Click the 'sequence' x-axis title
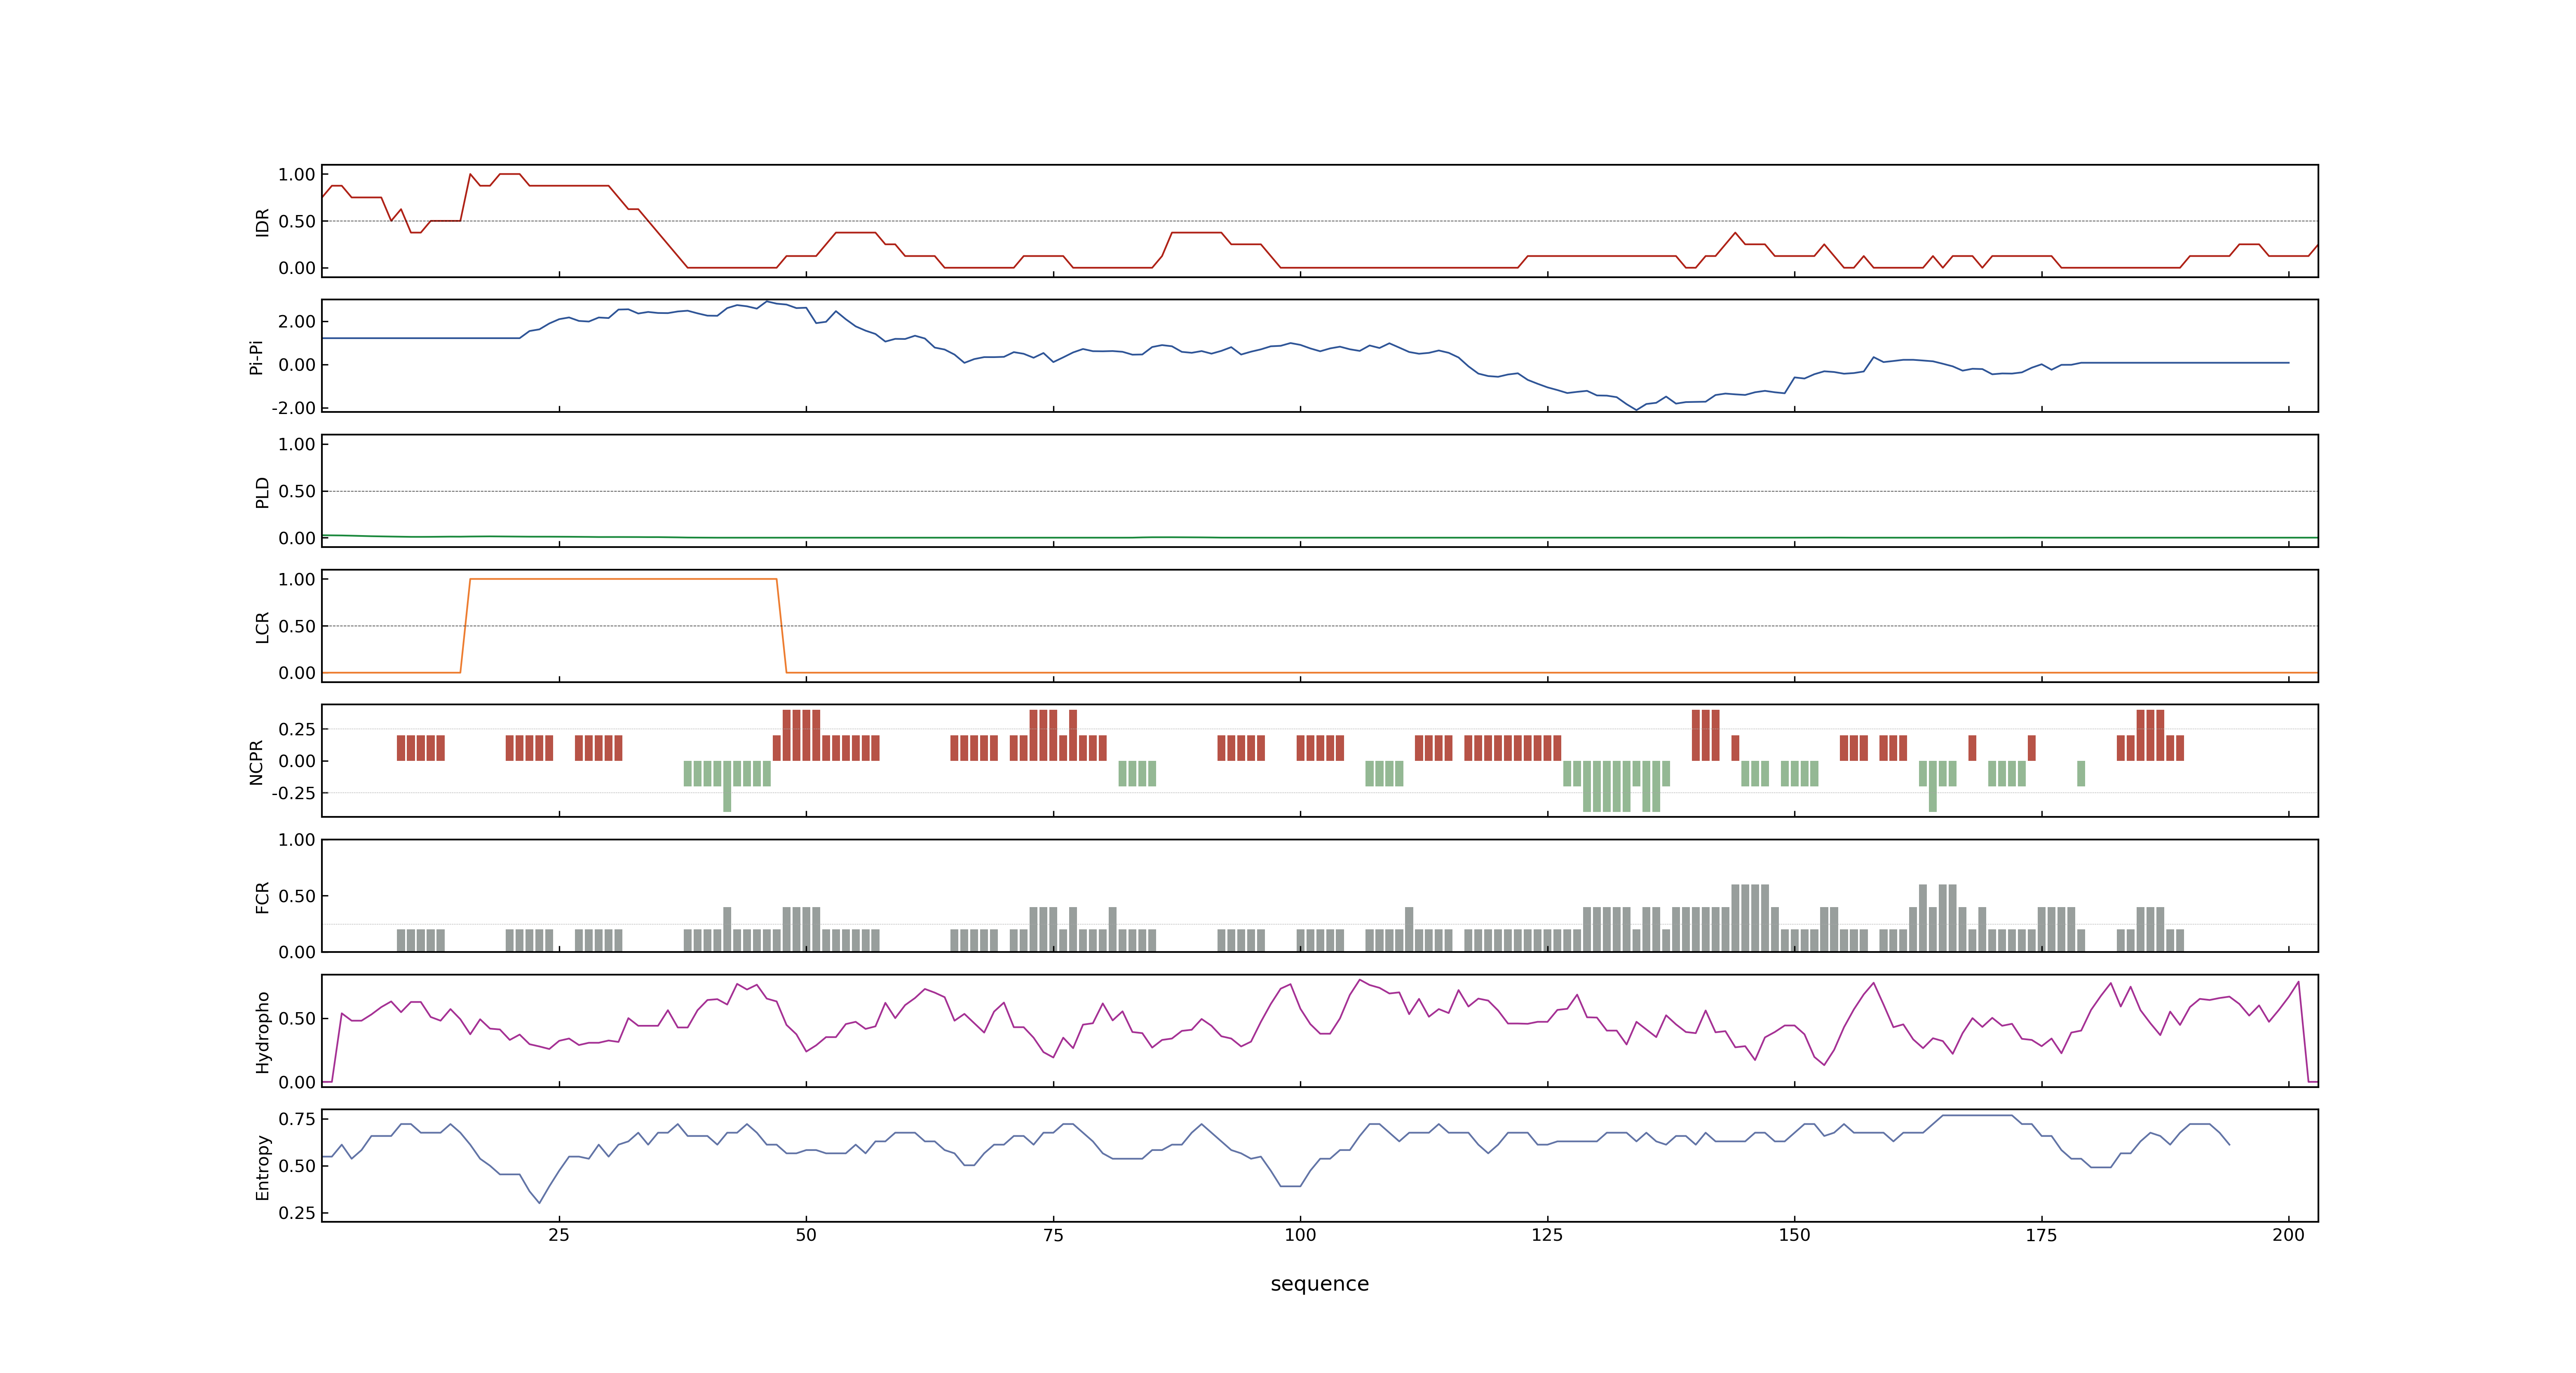This screenshot has width=2576, height=1373. tap(1319, 1284)
